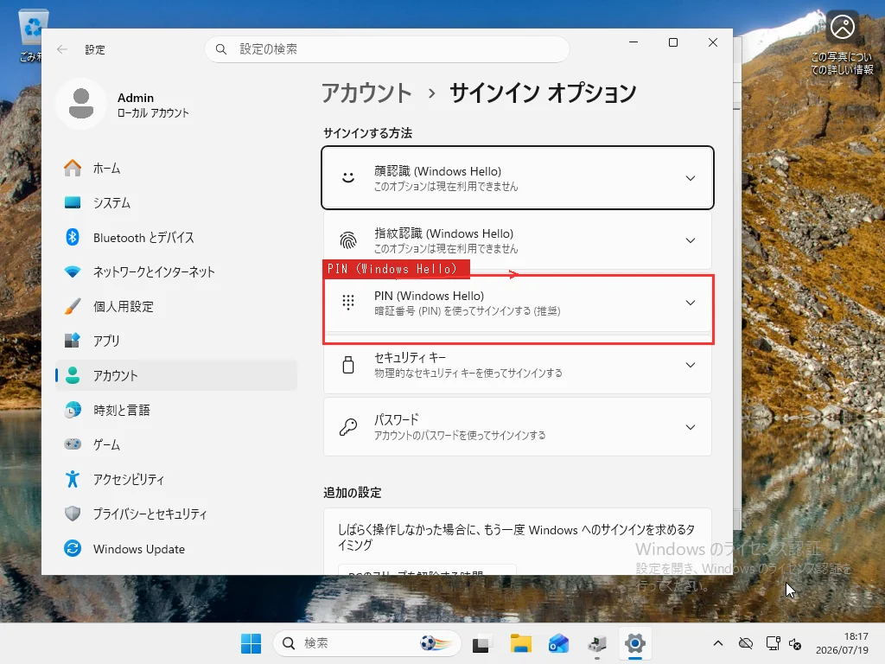
Task: Expand the security key option chevron
Action: point(691,365)
